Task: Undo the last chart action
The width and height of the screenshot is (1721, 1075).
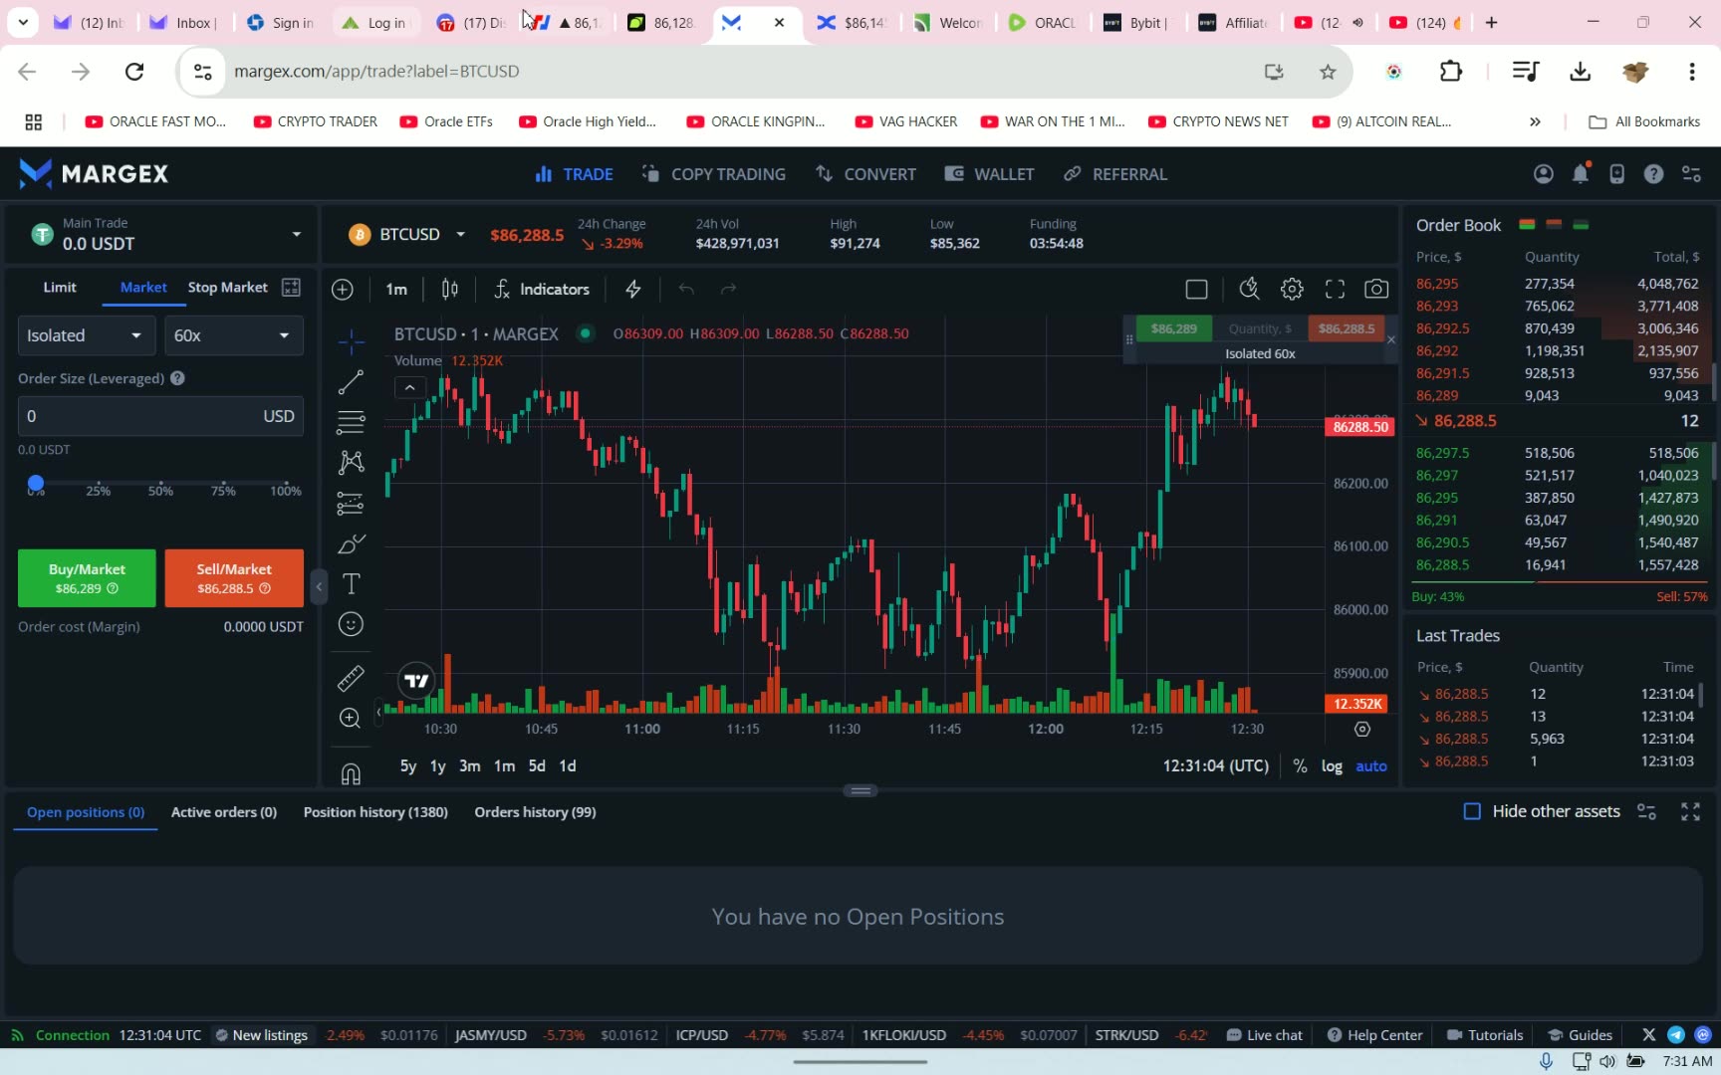Action: [x=686, y=290]
